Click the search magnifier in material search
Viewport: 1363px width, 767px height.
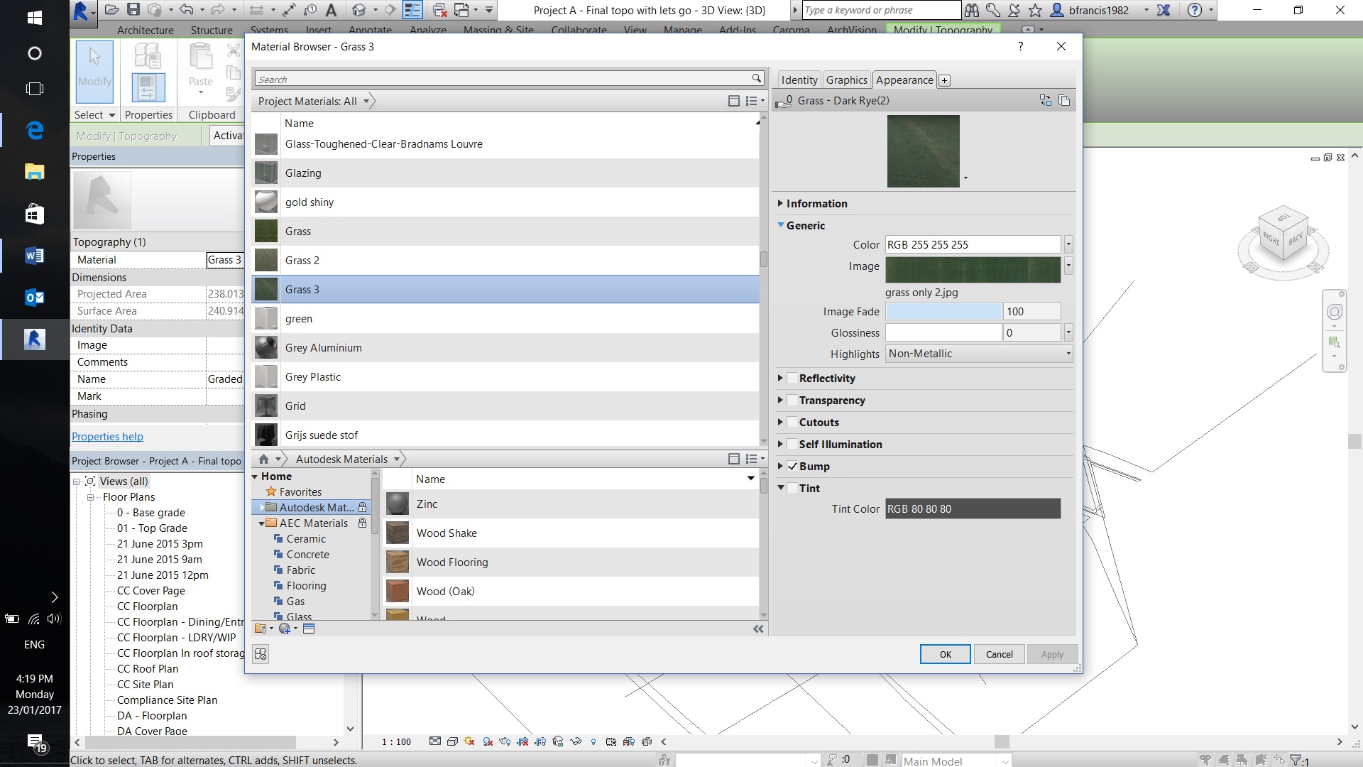click(x=757, y=79)
